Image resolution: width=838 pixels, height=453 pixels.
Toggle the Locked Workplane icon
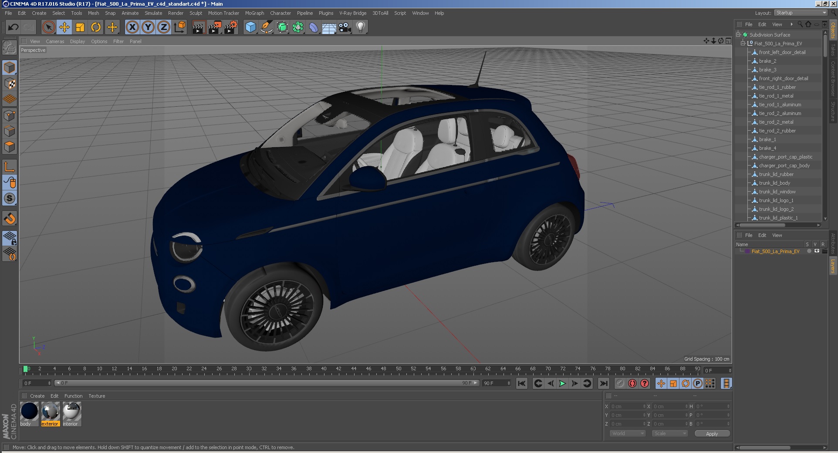click(10, 238)
